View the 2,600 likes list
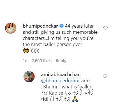 pos(41,61)
